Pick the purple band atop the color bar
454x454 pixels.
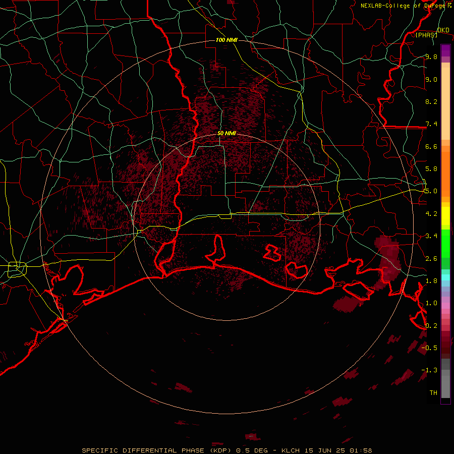click(x=445, y=50)
